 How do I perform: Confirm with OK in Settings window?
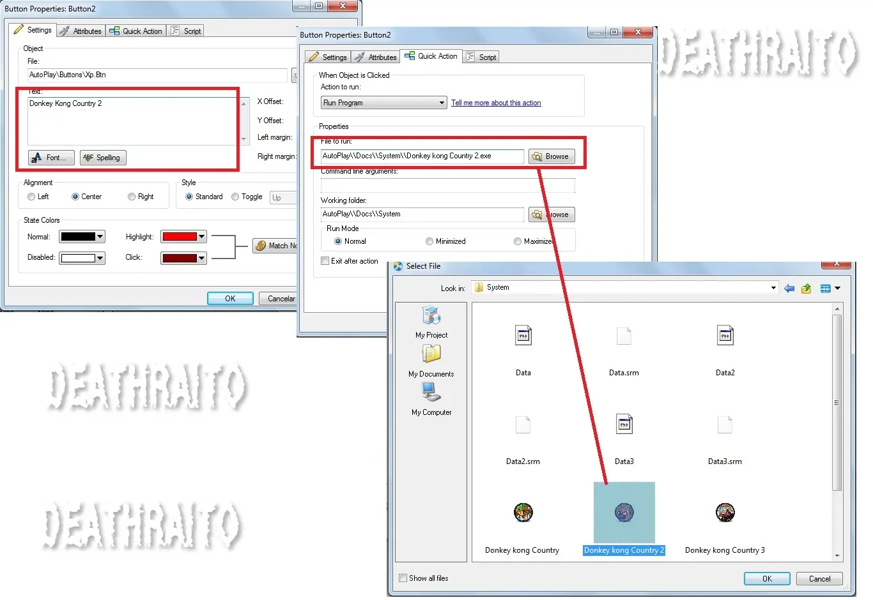tap(230, 299)
